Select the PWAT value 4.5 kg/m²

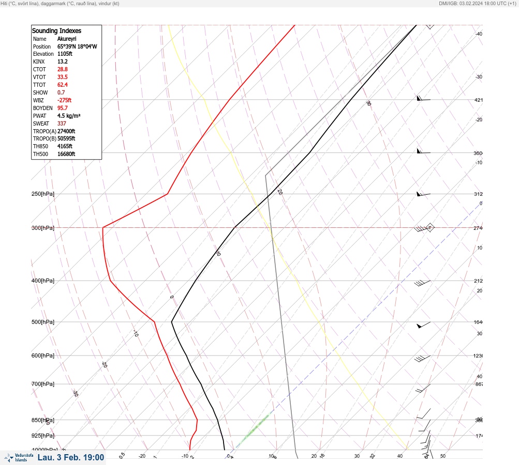click(x=69, y=116)
